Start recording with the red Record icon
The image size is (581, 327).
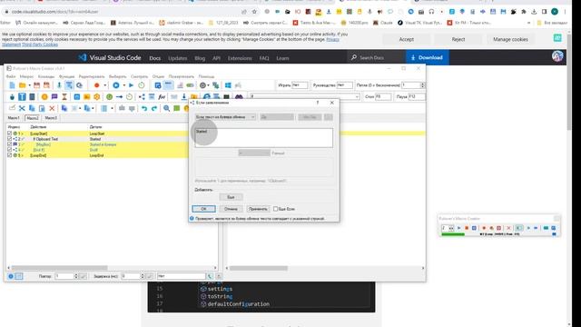97,85
